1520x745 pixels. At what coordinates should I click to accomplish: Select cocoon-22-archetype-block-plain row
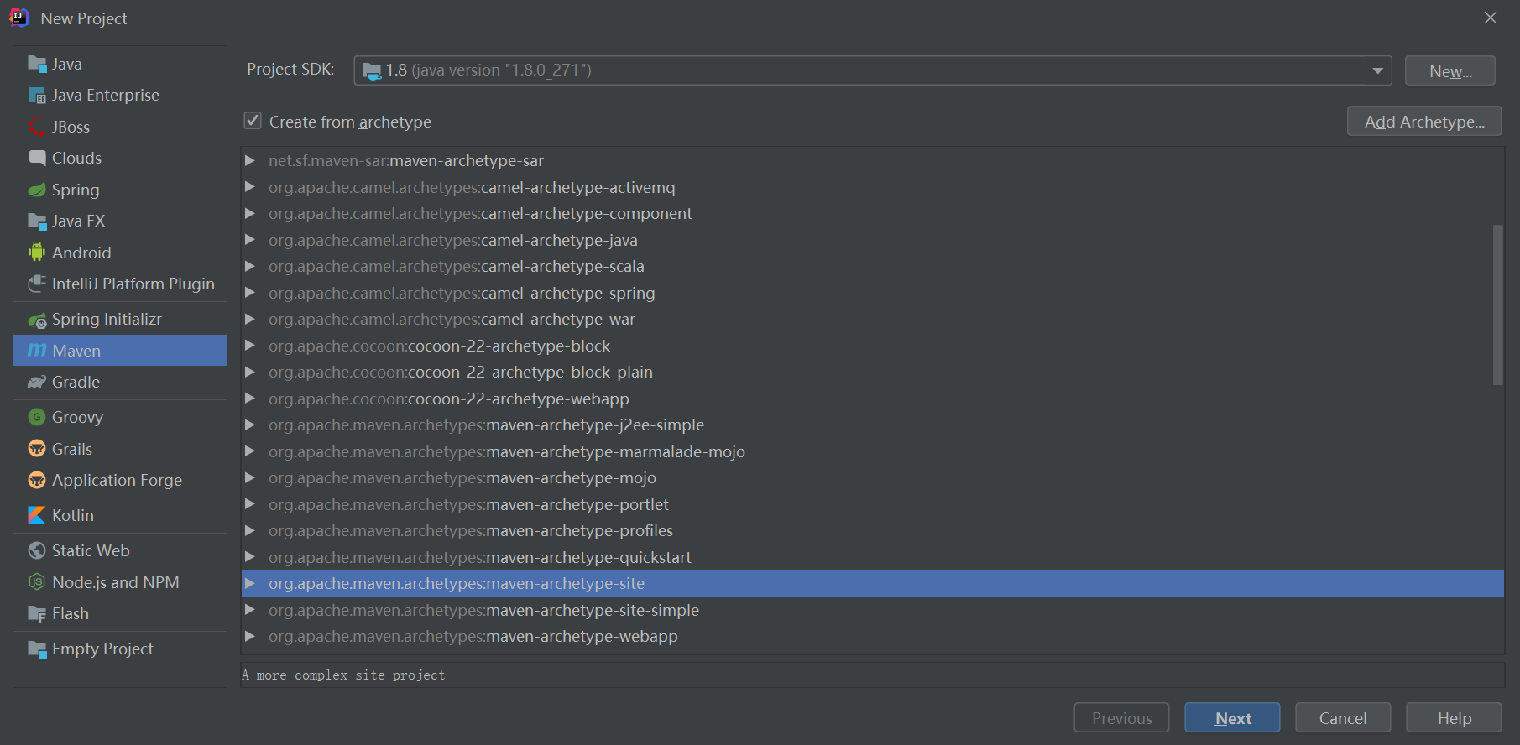(x=873, y=372)
